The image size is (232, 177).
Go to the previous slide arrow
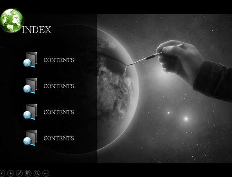(x=2, y=173)
